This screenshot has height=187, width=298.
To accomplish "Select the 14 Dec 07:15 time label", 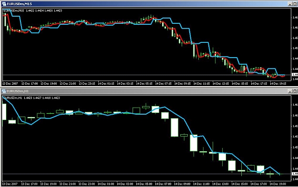I will click(164, 83).
